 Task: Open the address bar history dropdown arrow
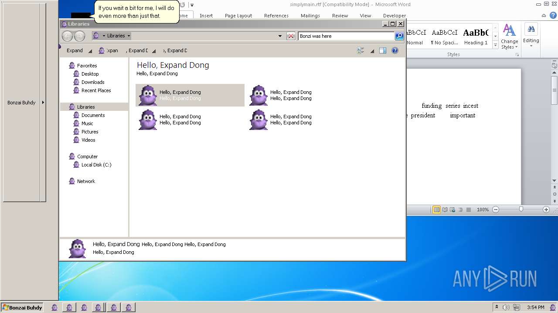(280, 36)
